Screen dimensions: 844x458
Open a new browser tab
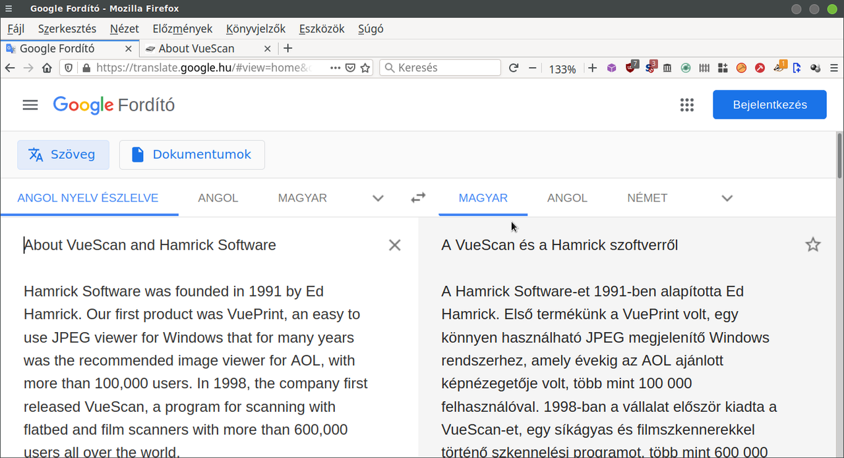pos(287,48)
